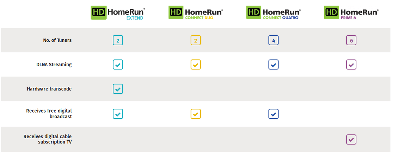Click the yellow DLNA Streaming checkmark for CONNECT DUO
Image resolution: width=404 pixels, height=153 pixels.
[x=196, y=65]
